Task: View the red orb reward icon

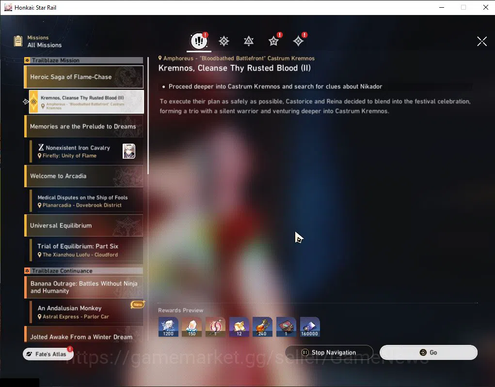Action: click(x=215, y=327)
